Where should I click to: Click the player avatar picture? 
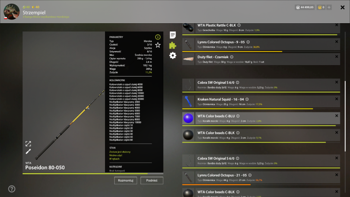click(x=12, y=12)
